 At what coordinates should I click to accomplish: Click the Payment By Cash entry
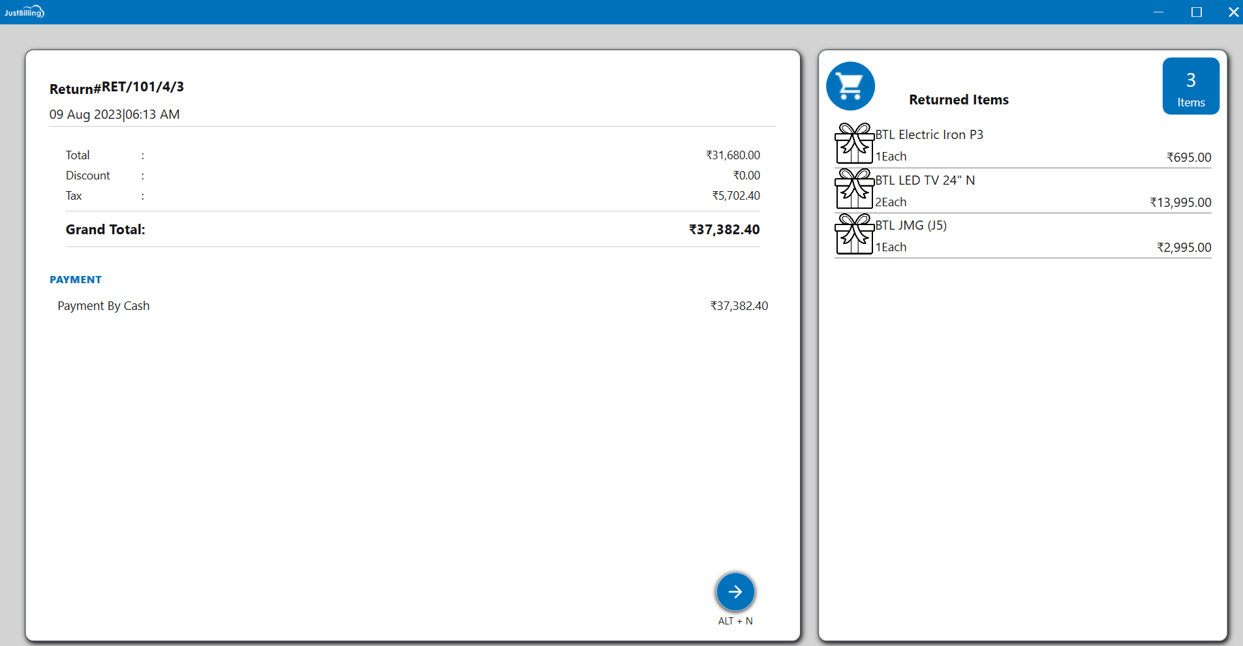pyautogui.click(x=104, y=306)
